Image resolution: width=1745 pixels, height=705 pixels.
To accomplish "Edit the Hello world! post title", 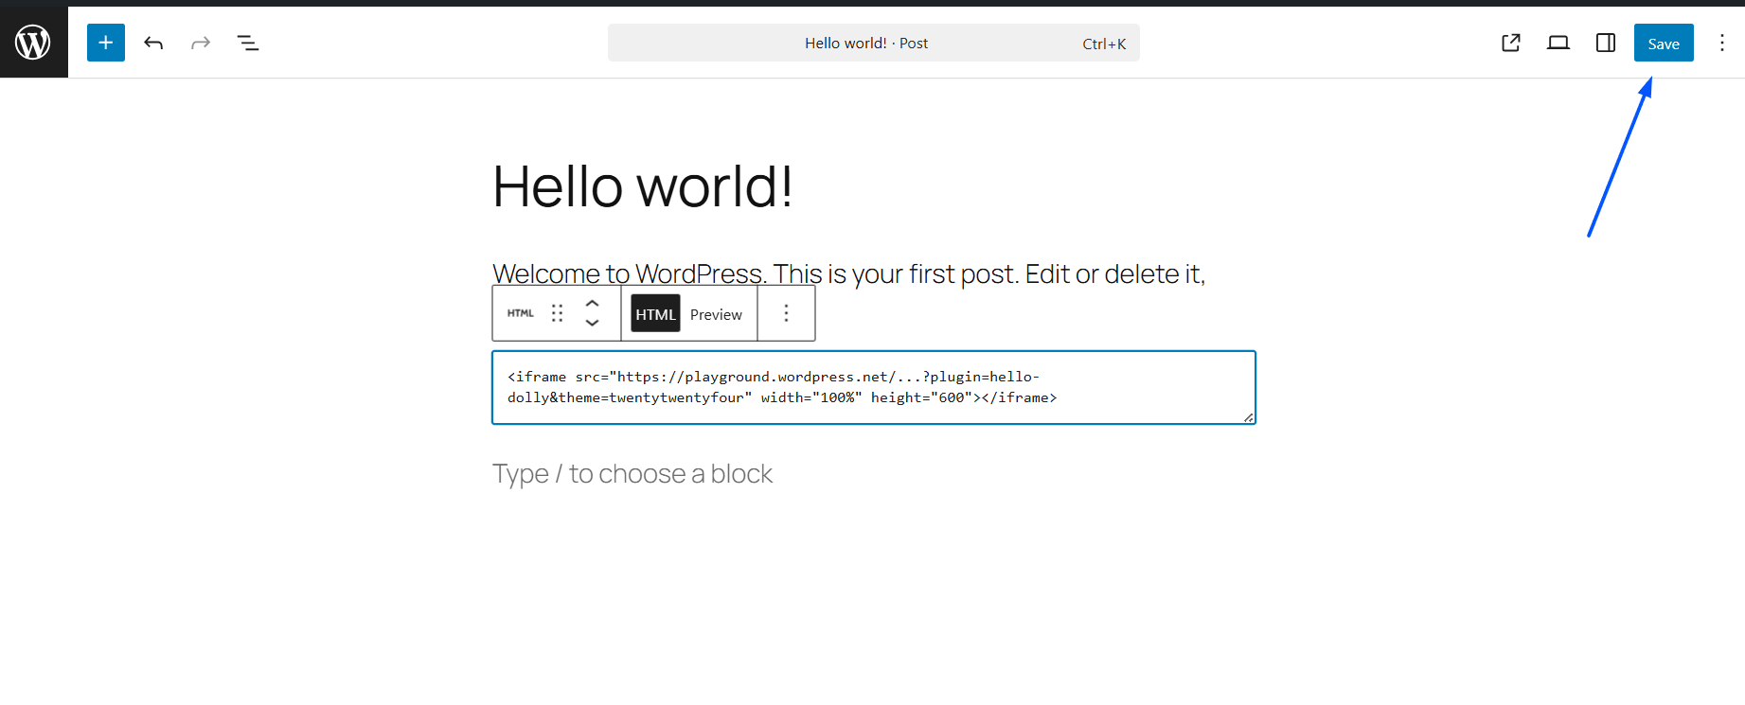I will 643,186.
